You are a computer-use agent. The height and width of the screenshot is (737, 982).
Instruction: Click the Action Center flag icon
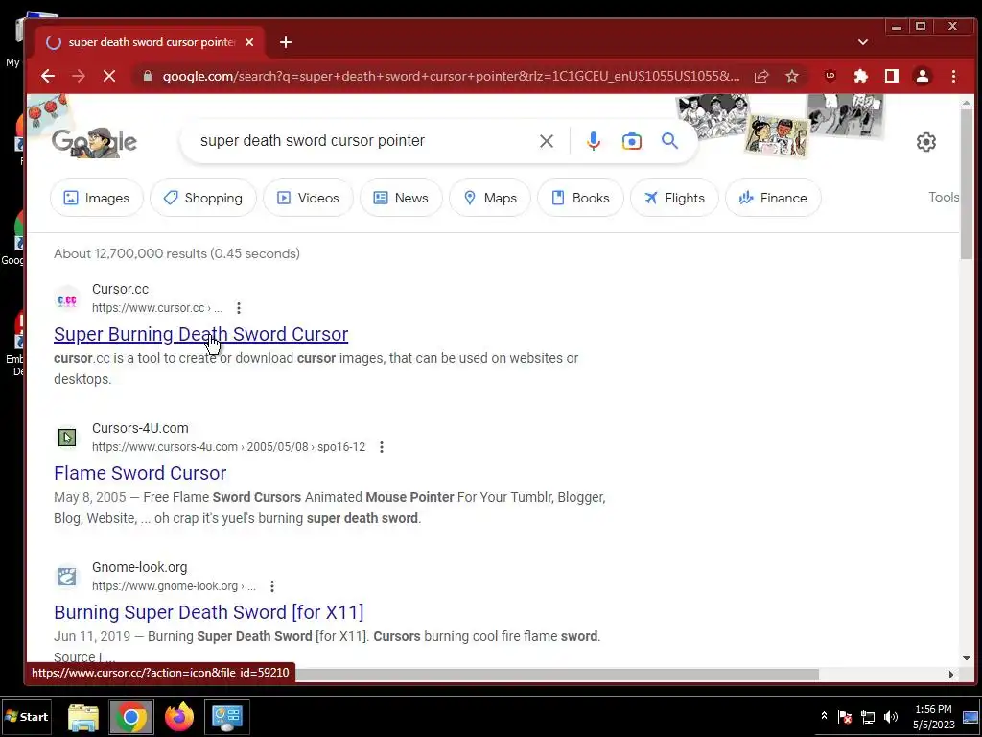pos(845,717)
